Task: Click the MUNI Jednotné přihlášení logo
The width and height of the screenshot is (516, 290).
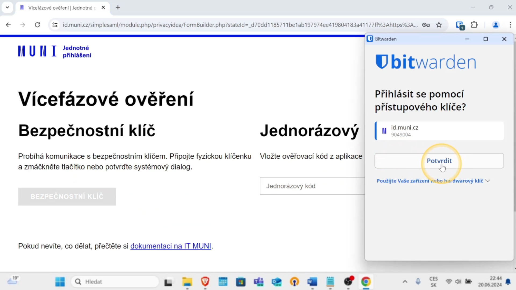Action: [x=55, y=51]
